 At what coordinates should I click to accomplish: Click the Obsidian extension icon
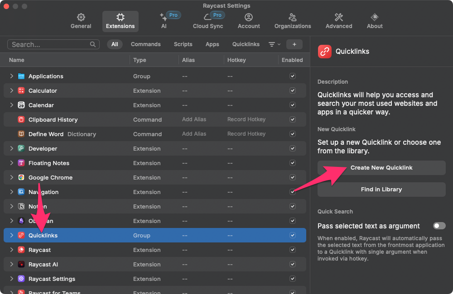coord(21,221)
